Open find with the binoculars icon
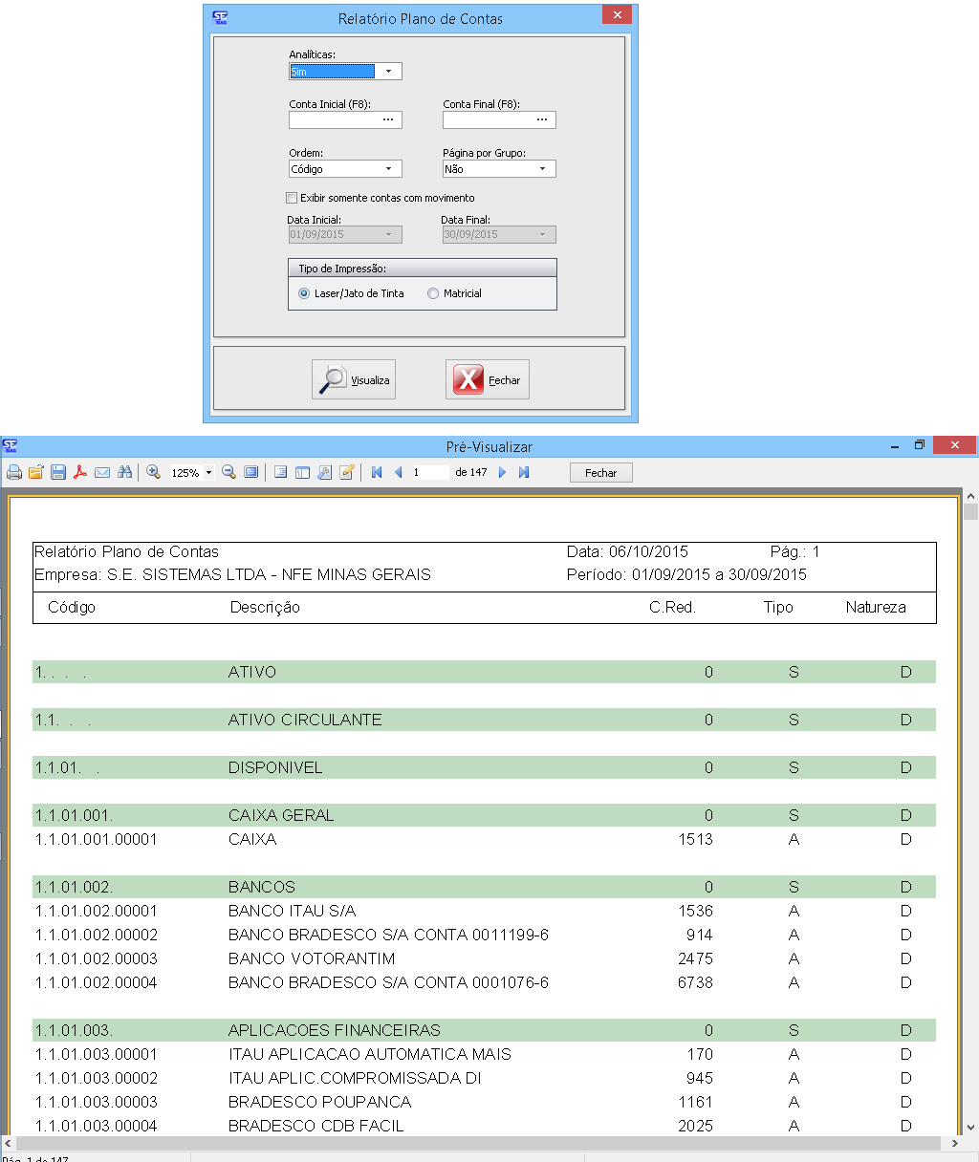 coord(124,472)
